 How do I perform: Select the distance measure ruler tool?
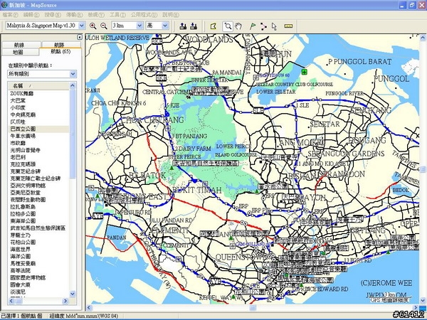click(288, 26)
